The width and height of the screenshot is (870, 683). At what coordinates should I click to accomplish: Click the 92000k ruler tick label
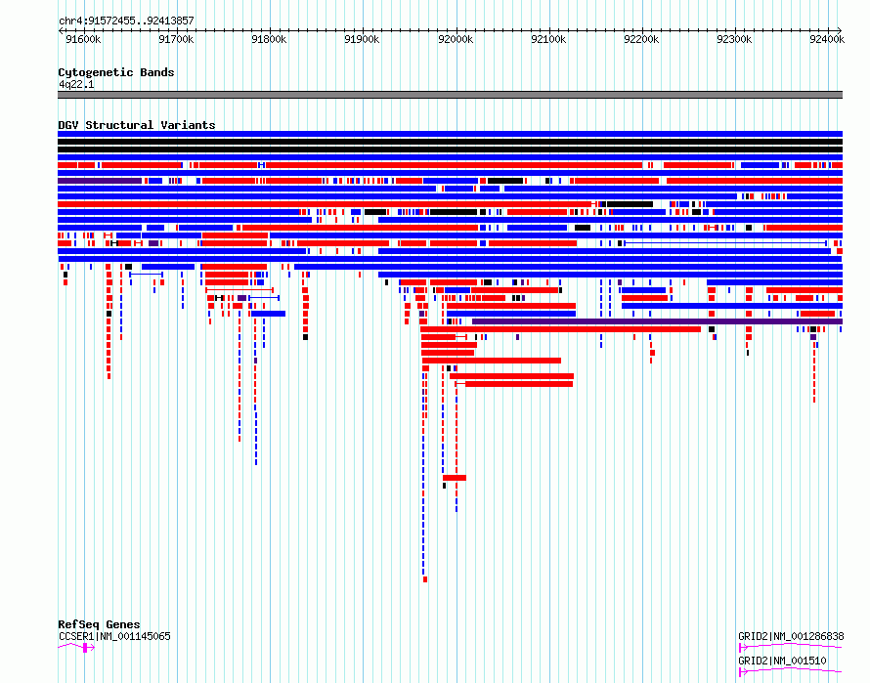pos(456,39)
